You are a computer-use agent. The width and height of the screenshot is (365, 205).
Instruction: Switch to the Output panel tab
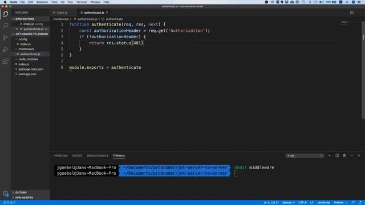[77, 155]
